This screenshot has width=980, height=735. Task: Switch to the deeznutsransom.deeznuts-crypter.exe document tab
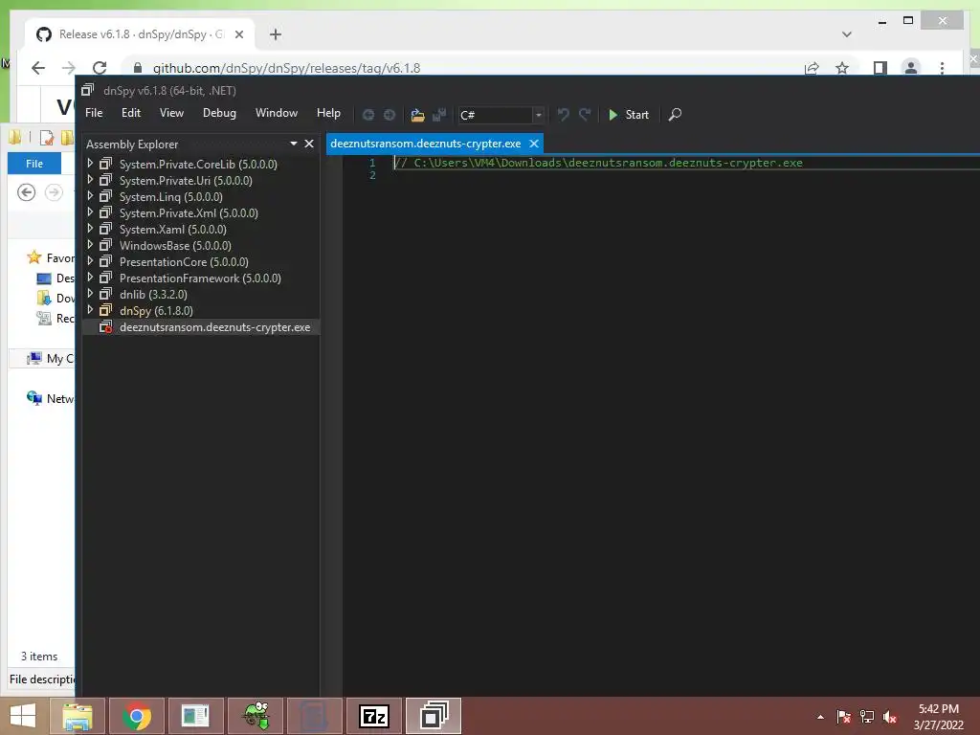point(426,144)
